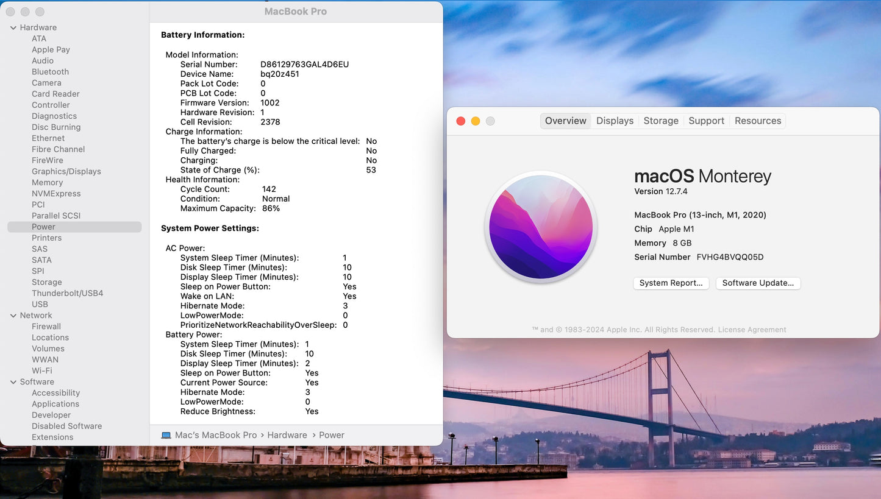Image resolution: width=881 pixels, height=499 pixels.
Task: Click Hardware in the bottom path bar
Action: [x=287, y=435]
